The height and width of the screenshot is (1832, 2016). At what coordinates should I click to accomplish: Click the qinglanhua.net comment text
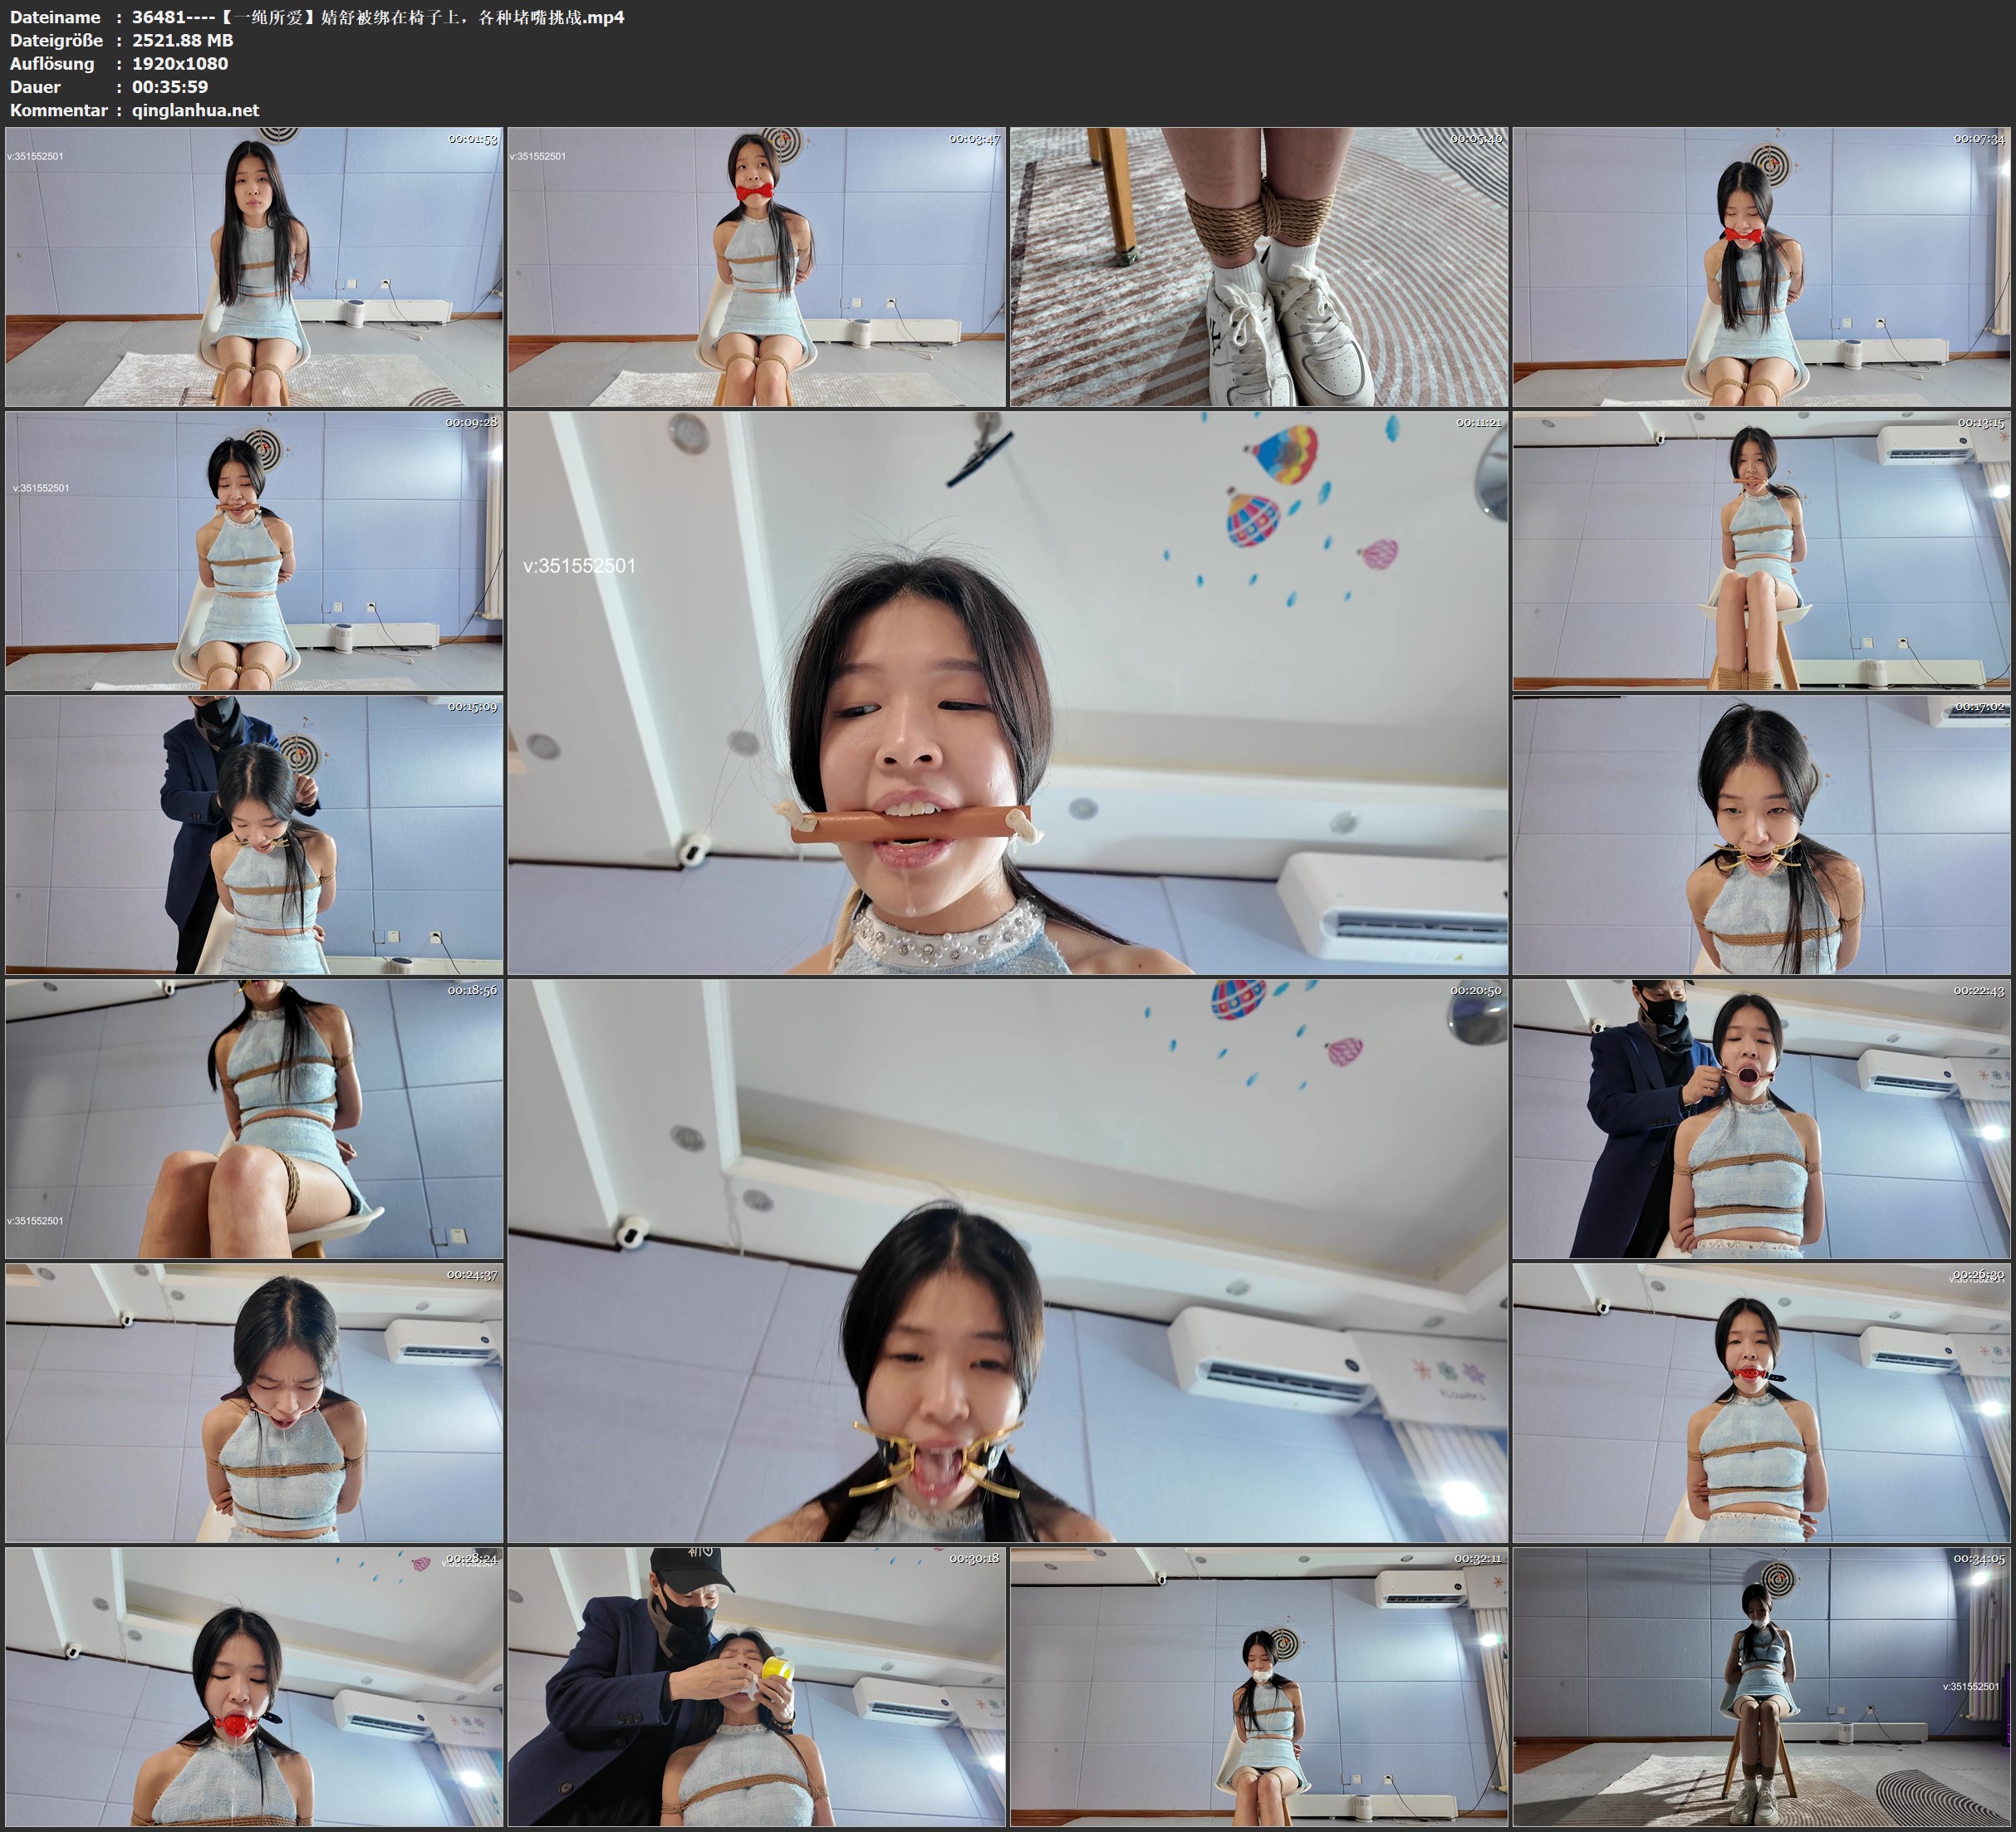pyautogui.click(x=195, y=110)
